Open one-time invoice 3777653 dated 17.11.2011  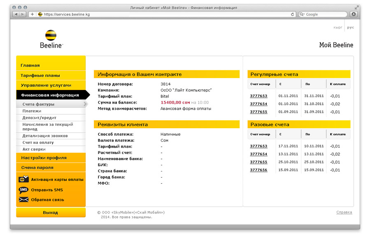(259, 146)
